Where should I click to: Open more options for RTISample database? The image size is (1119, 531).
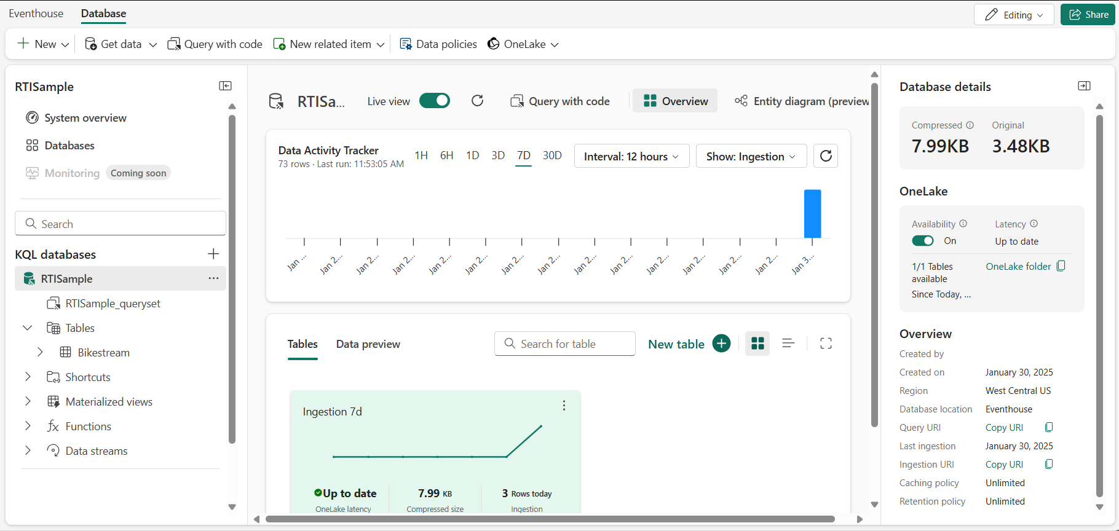pos(213,278)
